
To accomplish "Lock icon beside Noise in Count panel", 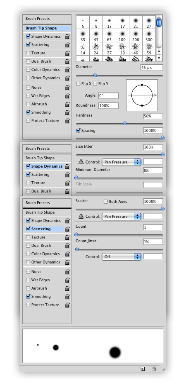I will [67, 272].
